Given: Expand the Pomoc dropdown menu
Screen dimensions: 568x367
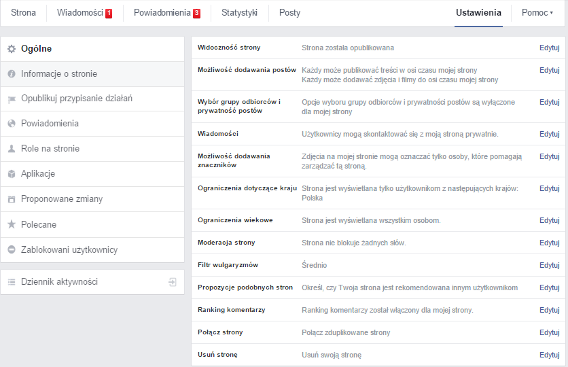Looking at the screenshot, I should 537,13.
